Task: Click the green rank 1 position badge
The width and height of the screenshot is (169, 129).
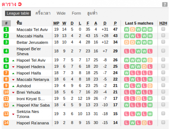Action: pos(6,29)
